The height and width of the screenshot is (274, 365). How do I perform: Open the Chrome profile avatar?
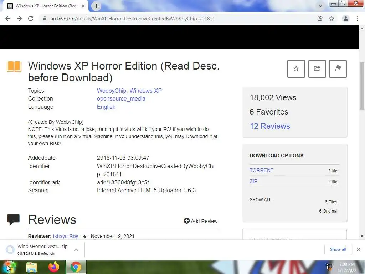pos(346,19)
